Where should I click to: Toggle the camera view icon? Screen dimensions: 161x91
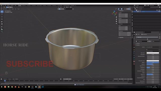116,21
